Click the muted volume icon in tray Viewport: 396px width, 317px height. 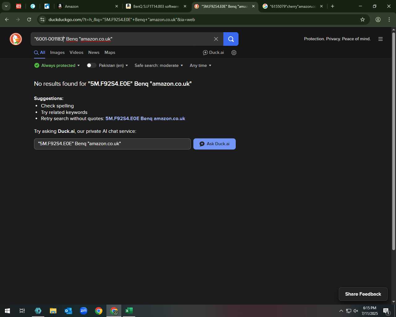[x=356, y=311]
